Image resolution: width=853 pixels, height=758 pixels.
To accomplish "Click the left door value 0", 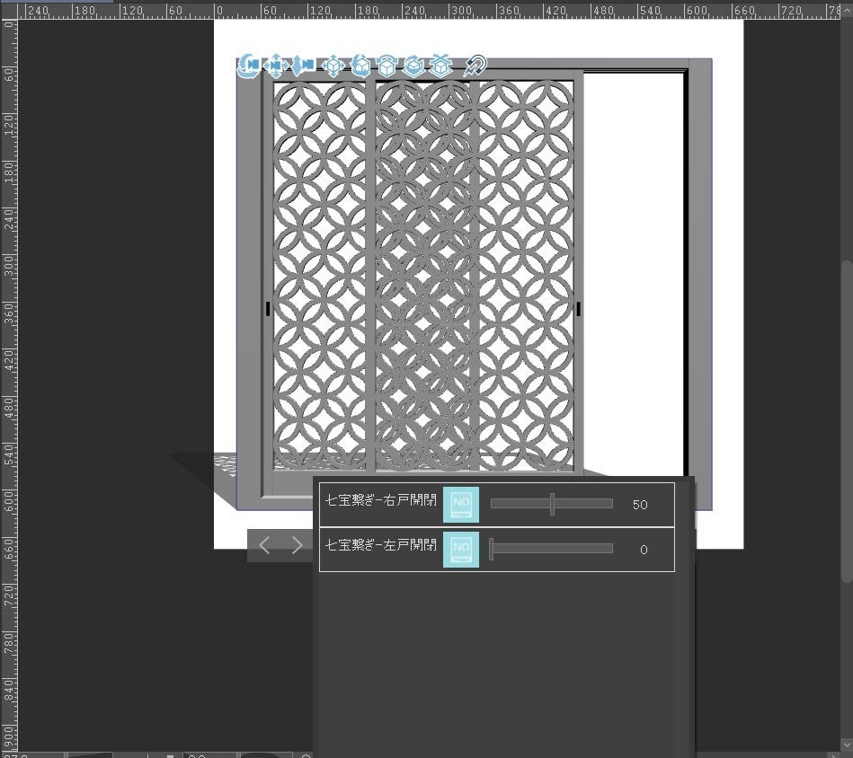I will point(644,550).
